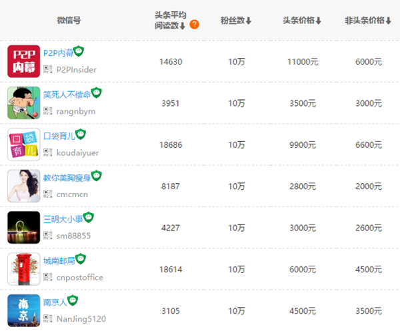Click the 南京 blue avatar thumbnail
Image resolution: width=400 pixels, height=331 pixels.
pyautogui.click(x=24, y=310)
